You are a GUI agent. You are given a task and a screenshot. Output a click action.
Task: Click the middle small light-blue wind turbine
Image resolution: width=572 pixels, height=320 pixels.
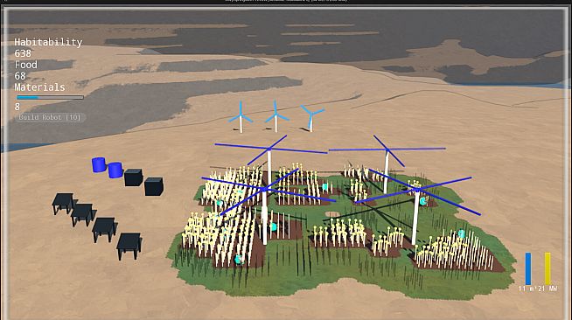point(276,116)
